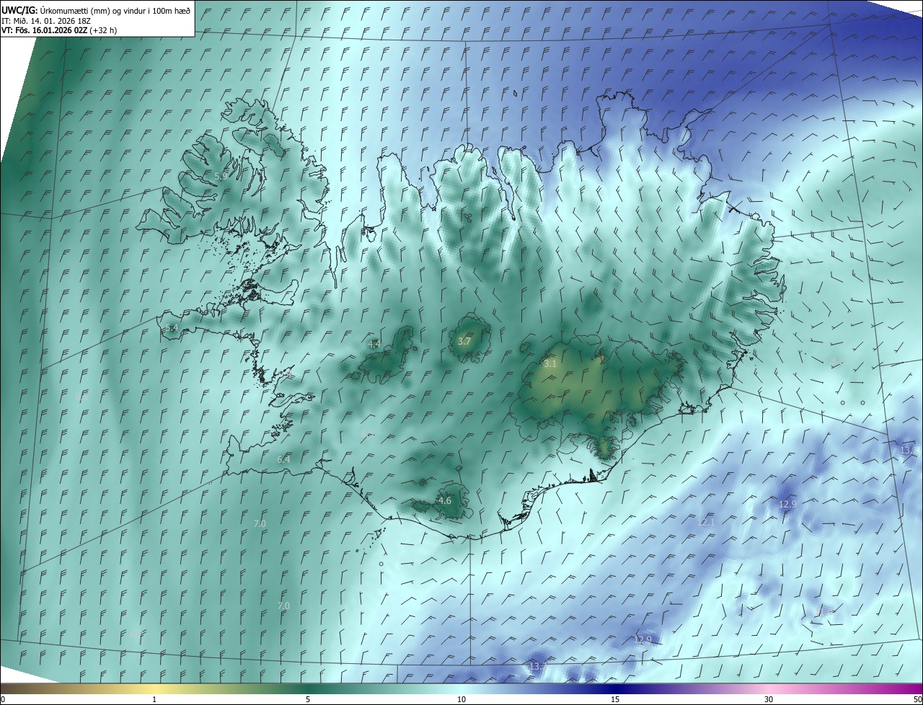
Task: Select the 'IT: Mið. 14. 01. 2026 18Z' line
Action: (46, 20)
